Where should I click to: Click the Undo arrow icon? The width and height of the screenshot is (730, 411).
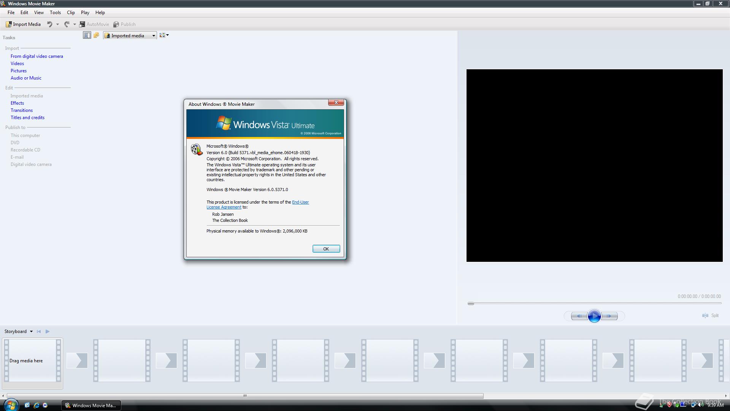coord(49,24)
